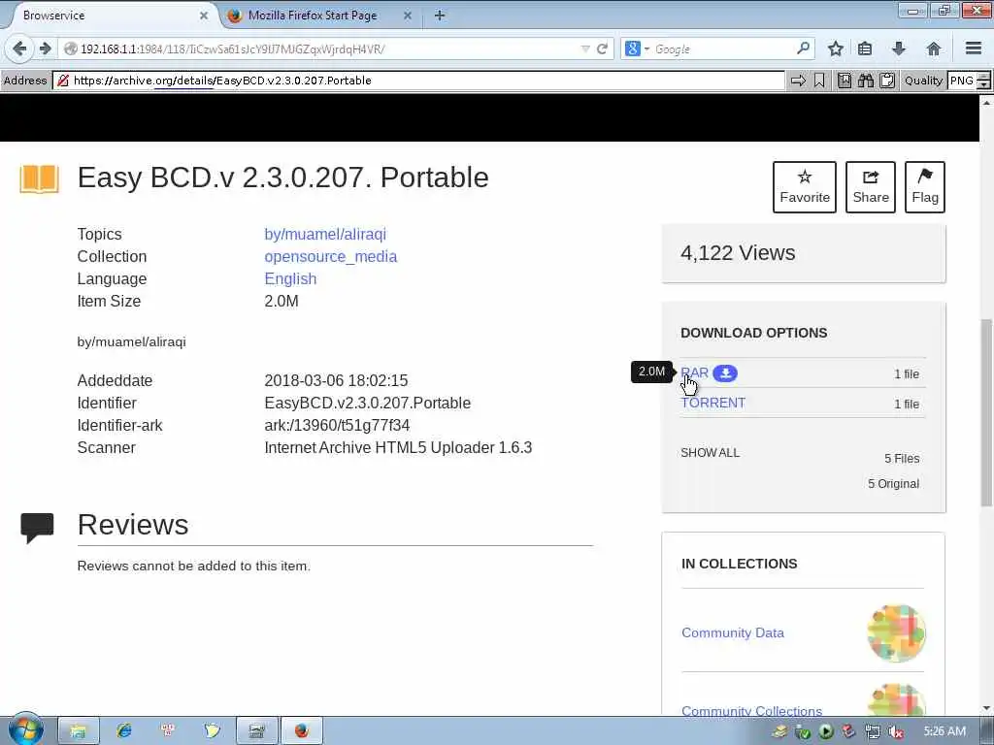
Task: Click the TORRENT download link
Action: click(x=713, y=403)
